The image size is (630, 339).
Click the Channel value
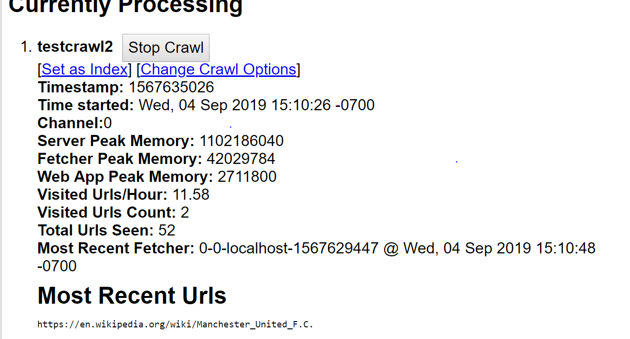108,123
